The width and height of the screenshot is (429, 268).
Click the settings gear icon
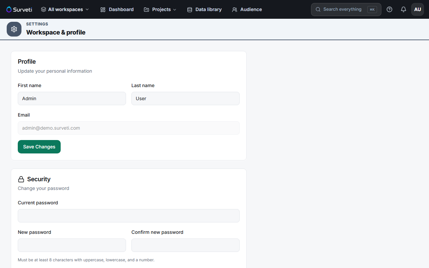coord(14,29)
